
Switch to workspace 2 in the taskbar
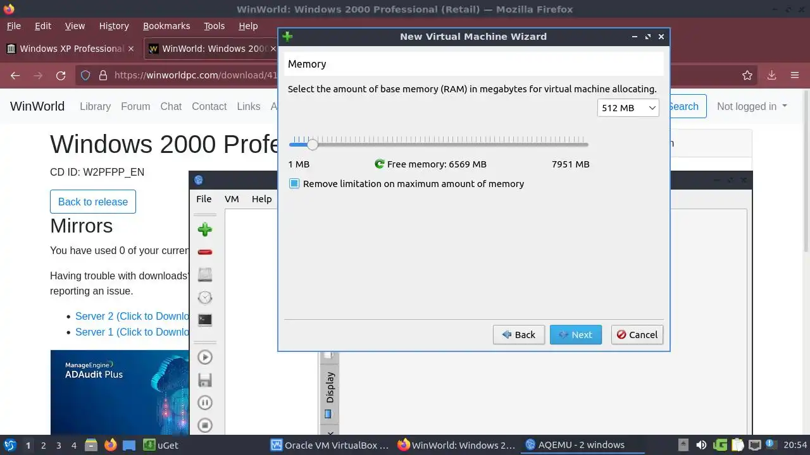[43, 445]
